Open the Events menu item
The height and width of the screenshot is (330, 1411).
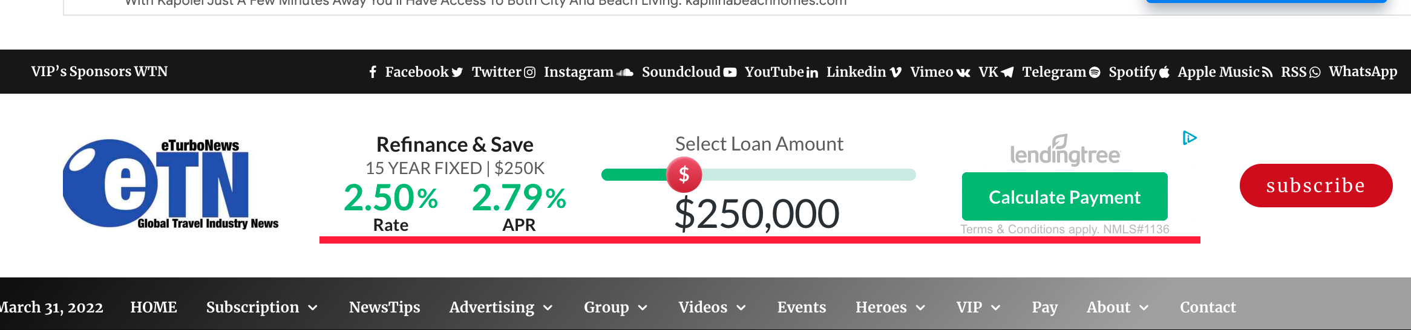tap(802, 307)
